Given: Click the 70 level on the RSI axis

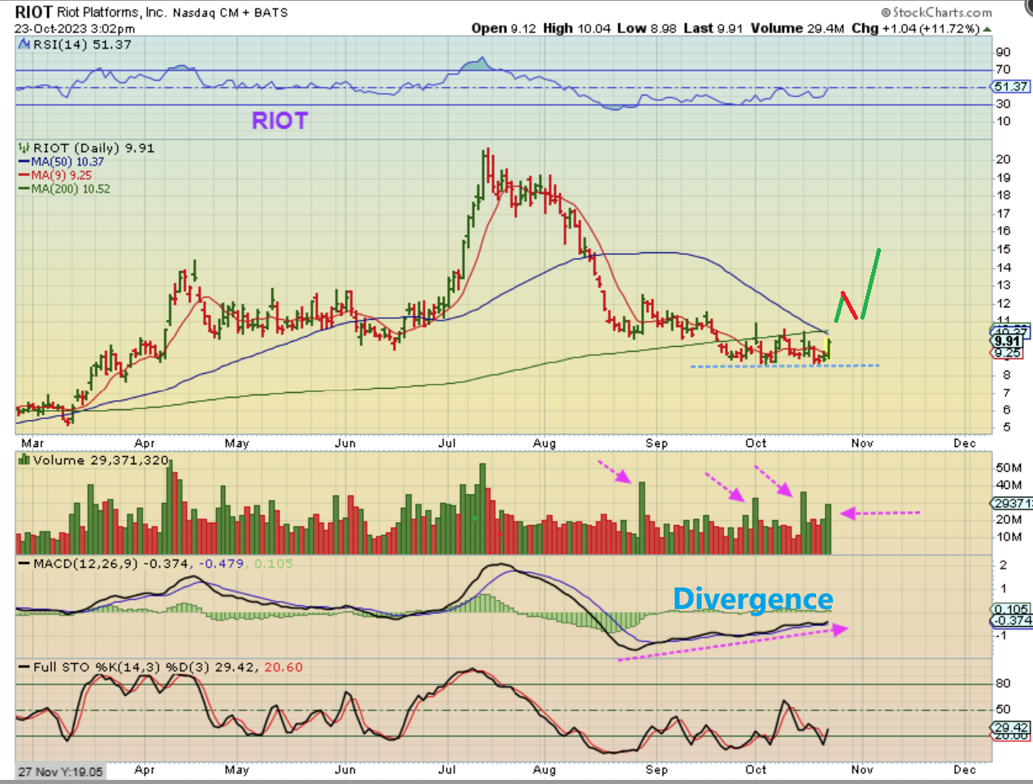Looking at the screenshot, I should tap(1003, 70).
